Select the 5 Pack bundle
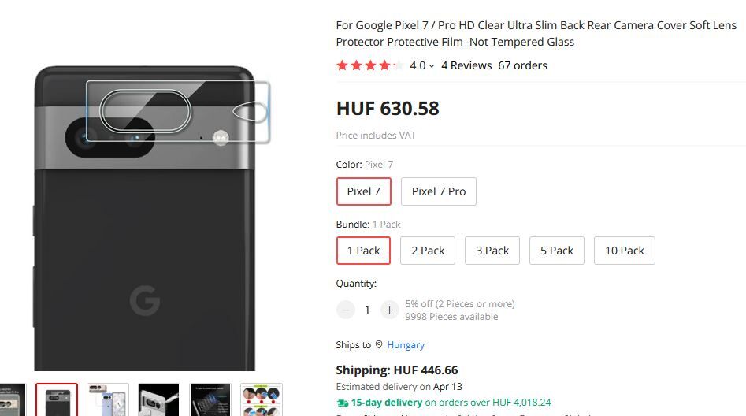Screen dimensions: 746x416 pos(557,251)
